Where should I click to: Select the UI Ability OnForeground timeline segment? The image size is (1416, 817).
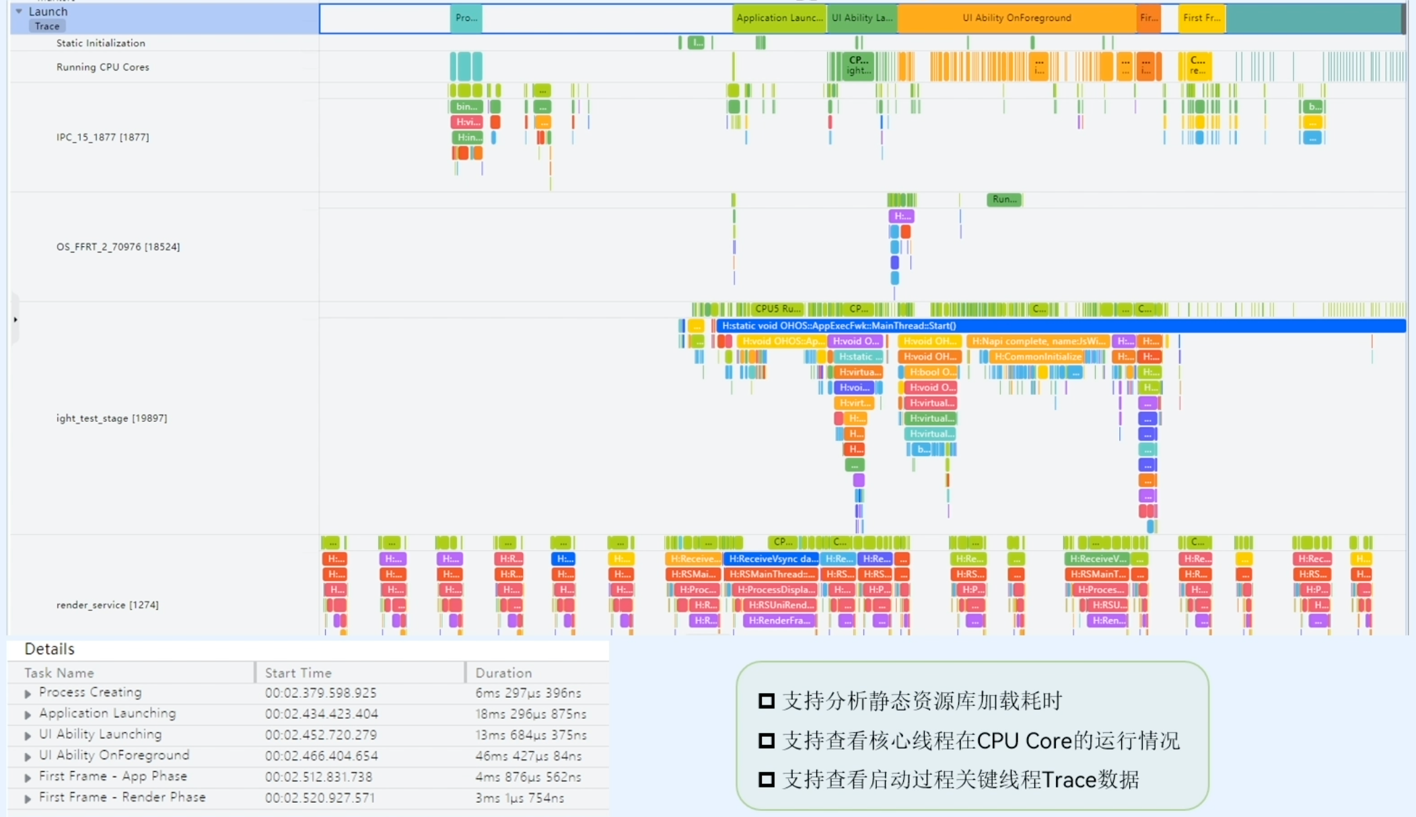pos(1016,18)
